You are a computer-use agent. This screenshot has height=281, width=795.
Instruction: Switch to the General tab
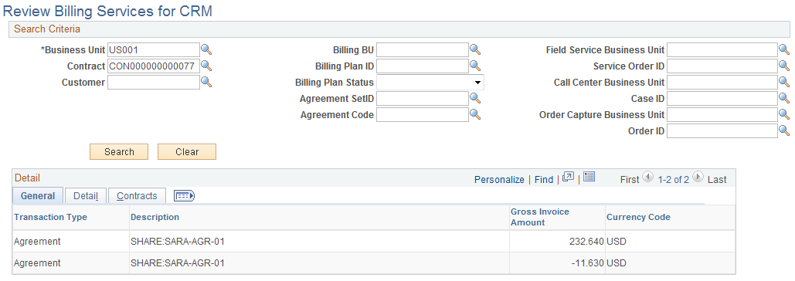(38, 196)
